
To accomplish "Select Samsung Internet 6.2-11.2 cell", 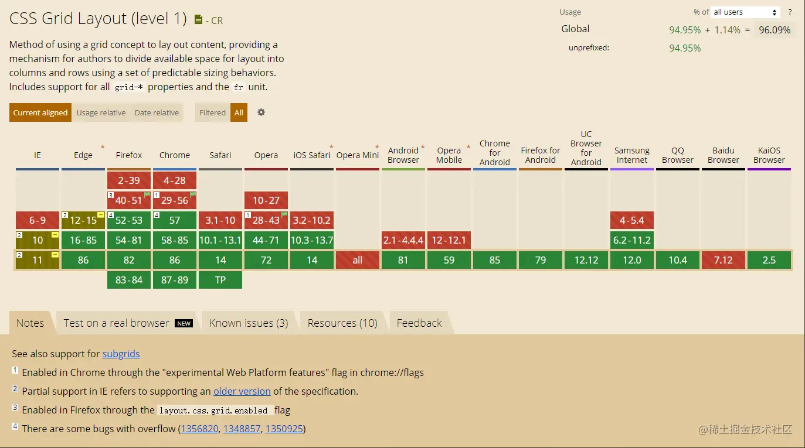I will (632, 240).
